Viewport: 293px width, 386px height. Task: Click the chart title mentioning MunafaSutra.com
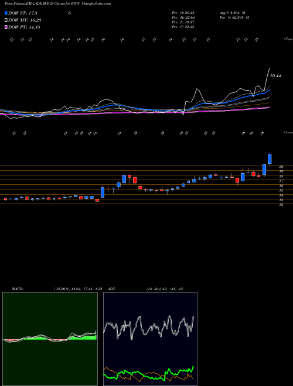[57, 4]
